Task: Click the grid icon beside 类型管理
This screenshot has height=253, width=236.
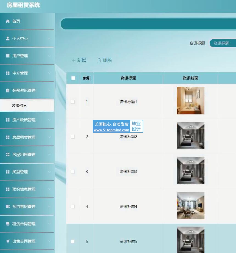Action: tap(8, 172)
